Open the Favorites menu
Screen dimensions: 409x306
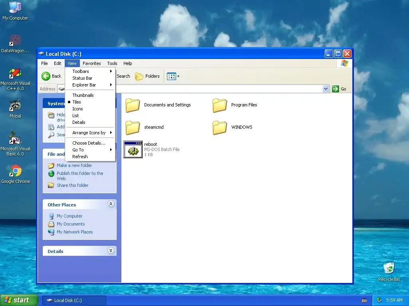[91, 63]
